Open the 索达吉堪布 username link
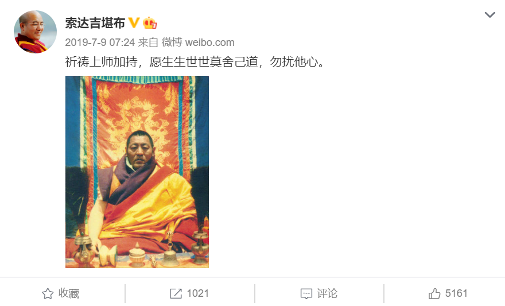This screenshot has width=505, height=306. coord(95,23)
